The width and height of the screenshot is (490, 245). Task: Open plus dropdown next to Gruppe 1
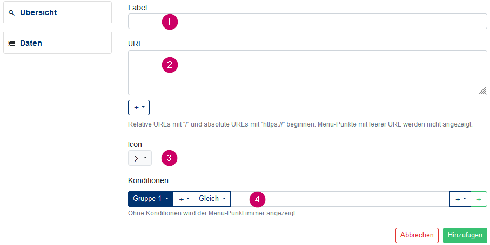184,199
